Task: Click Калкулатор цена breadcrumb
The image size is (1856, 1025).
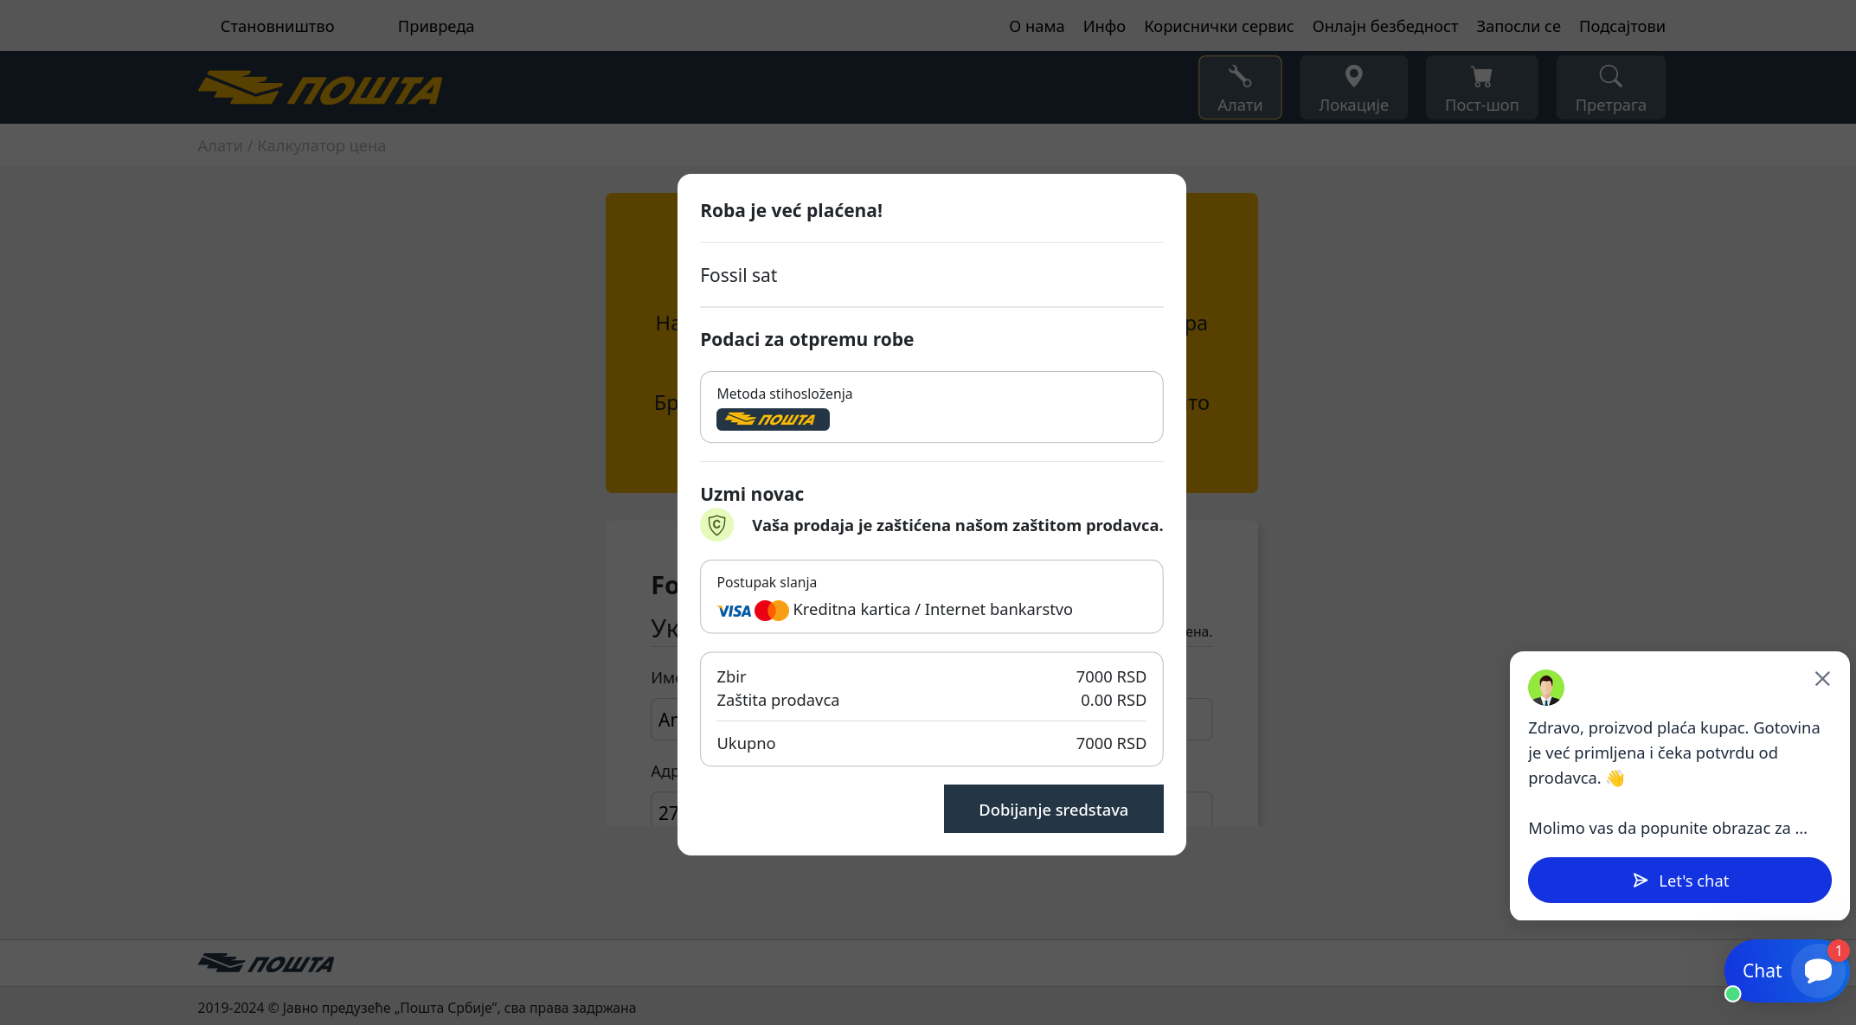Action: [321, 145]
